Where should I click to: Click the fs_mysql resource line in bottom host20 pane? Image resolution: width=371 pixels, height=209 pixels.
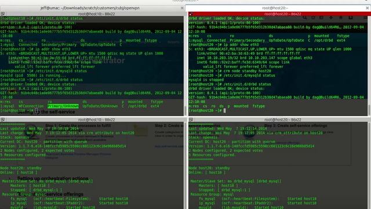tap(257, 199)
